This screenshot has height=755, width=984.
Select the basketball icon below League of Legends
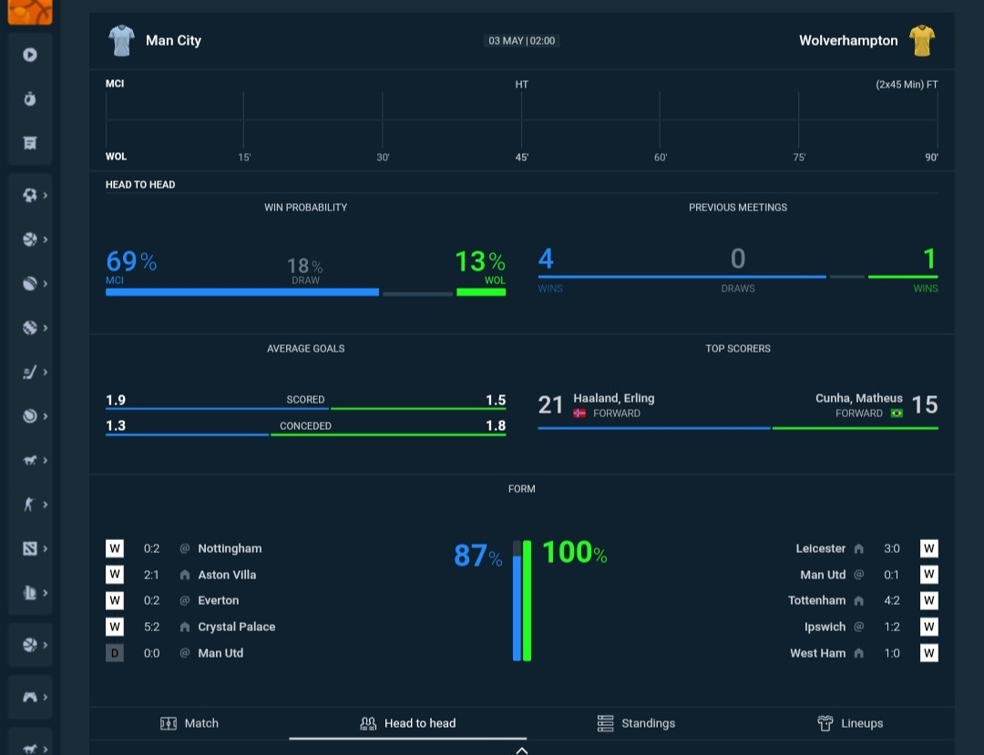[x=29, y=645]
